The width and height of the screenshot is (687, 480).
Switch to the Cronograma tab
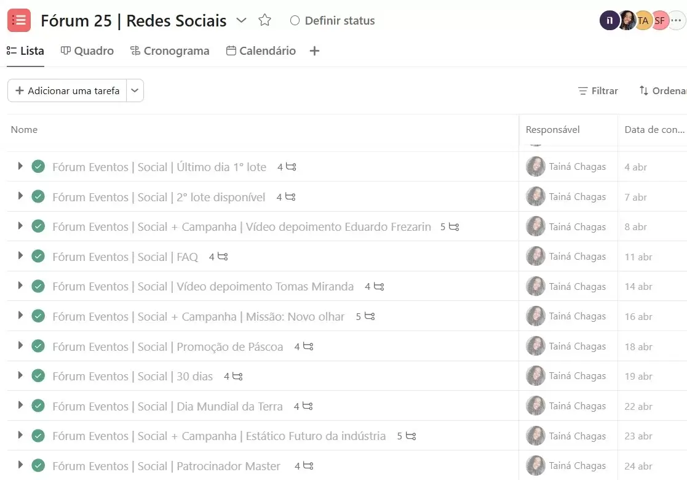170,51
